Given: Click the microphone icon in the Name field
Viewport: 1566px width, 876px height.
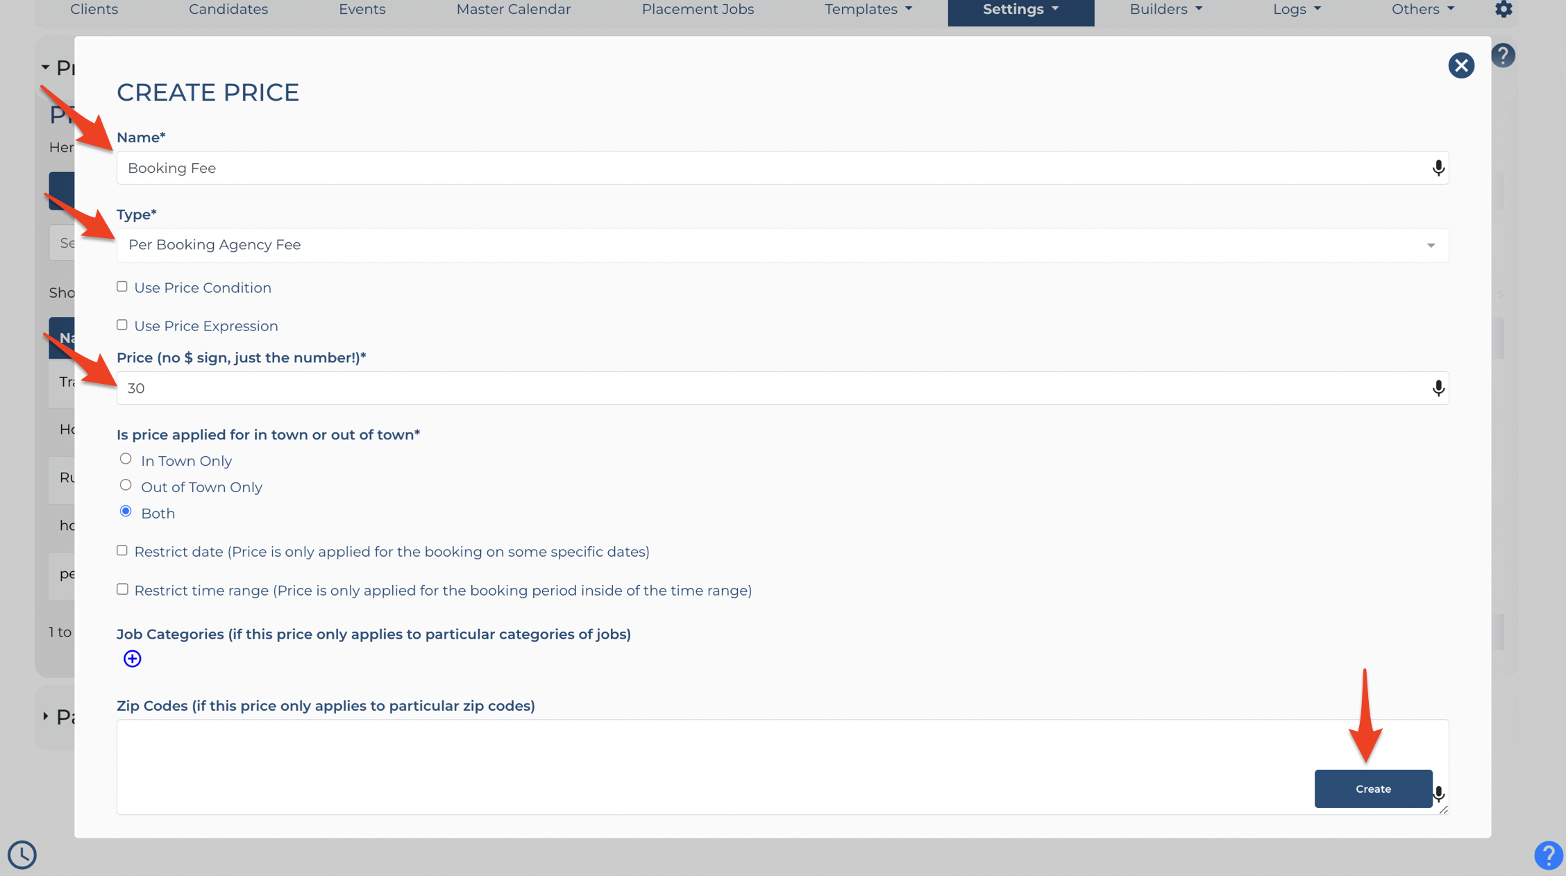Looking at the screenshot, I should click(1438, 168).
